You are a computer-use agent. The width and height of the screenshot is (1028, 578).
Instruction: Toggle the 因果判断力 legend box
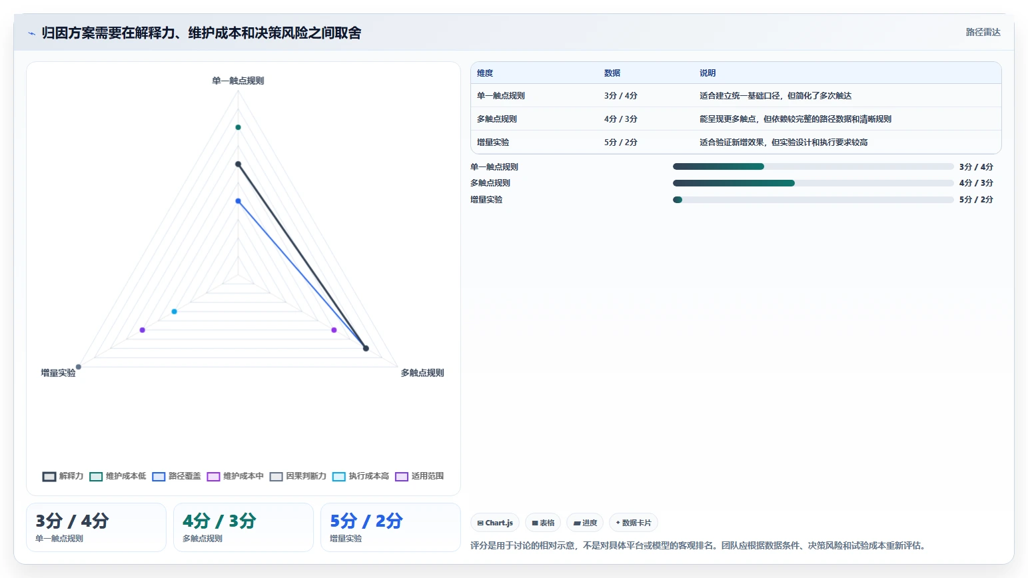click(x=276, y=476)
